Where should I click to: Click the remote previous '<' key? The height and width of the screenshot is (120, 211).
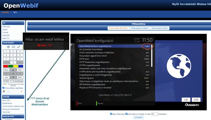tap(7, 62)
